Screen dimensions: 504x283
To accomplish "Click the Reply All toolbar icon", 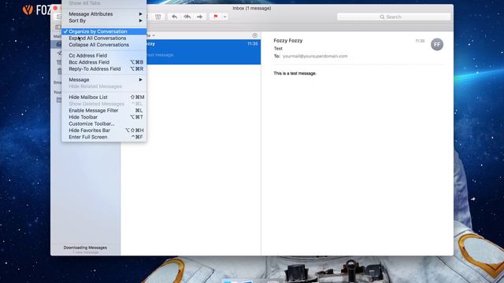I will tap(187, 17).
